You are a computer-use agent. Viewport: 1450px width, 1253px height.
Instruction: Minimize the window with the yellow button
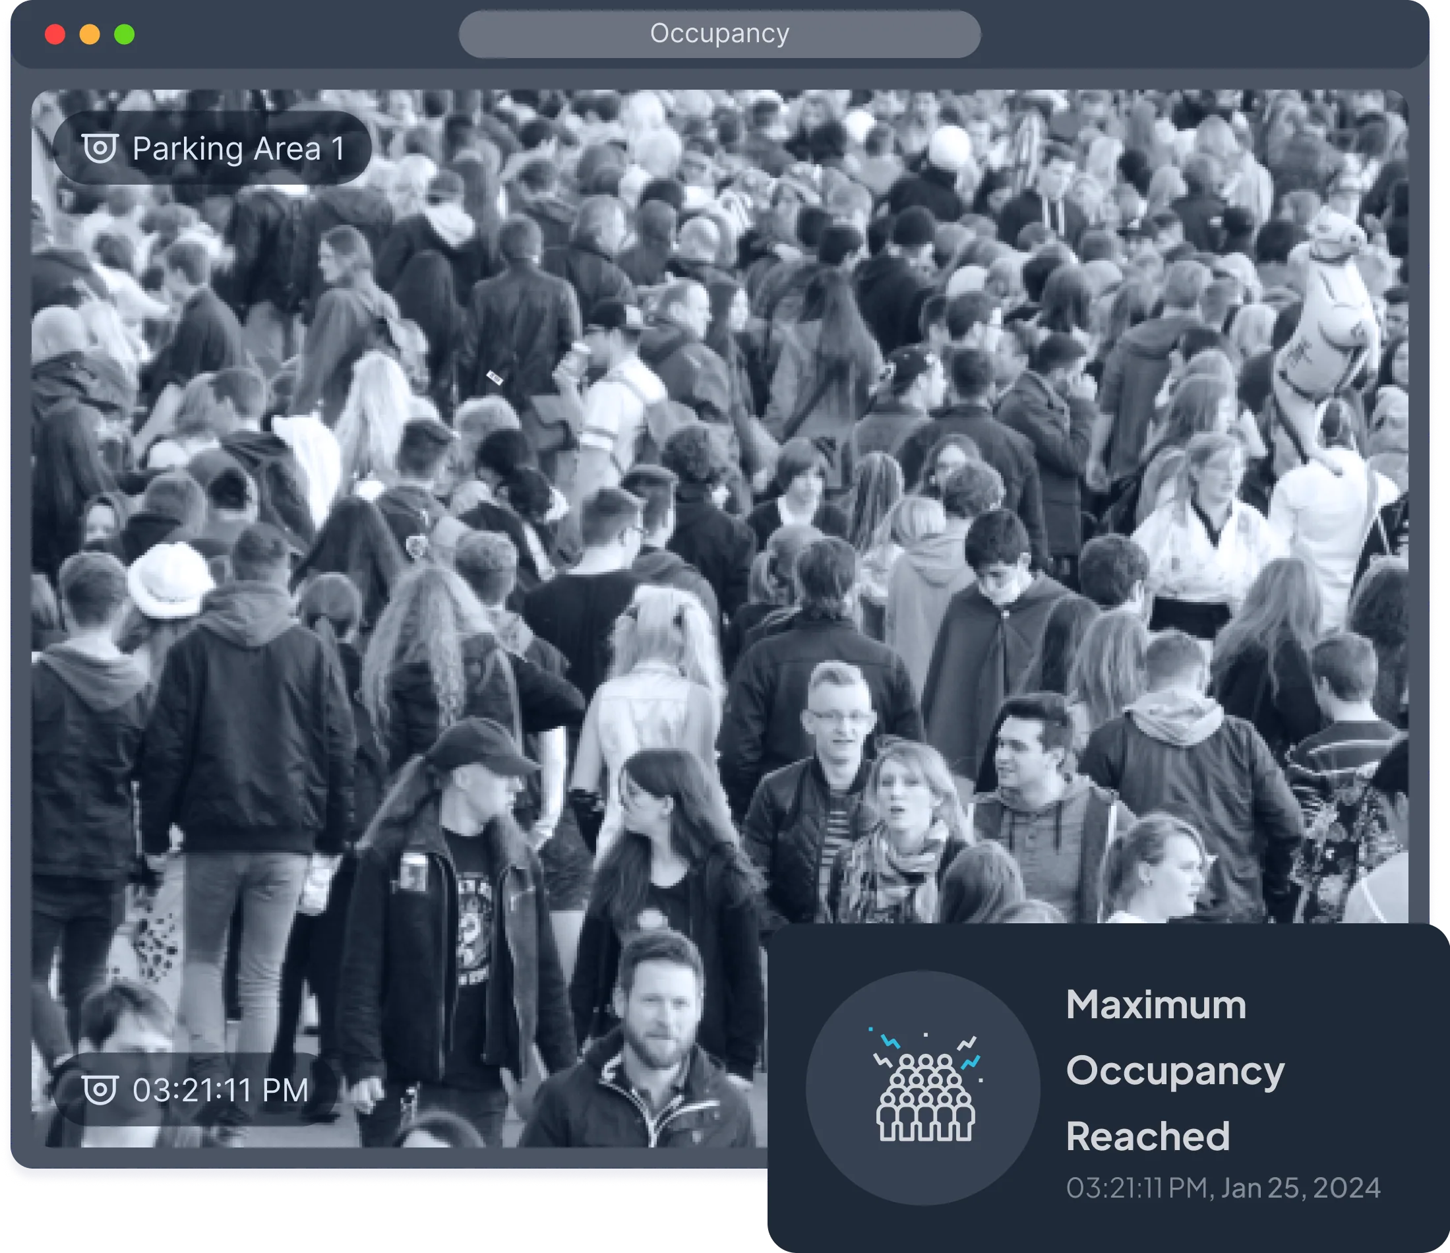90,34
